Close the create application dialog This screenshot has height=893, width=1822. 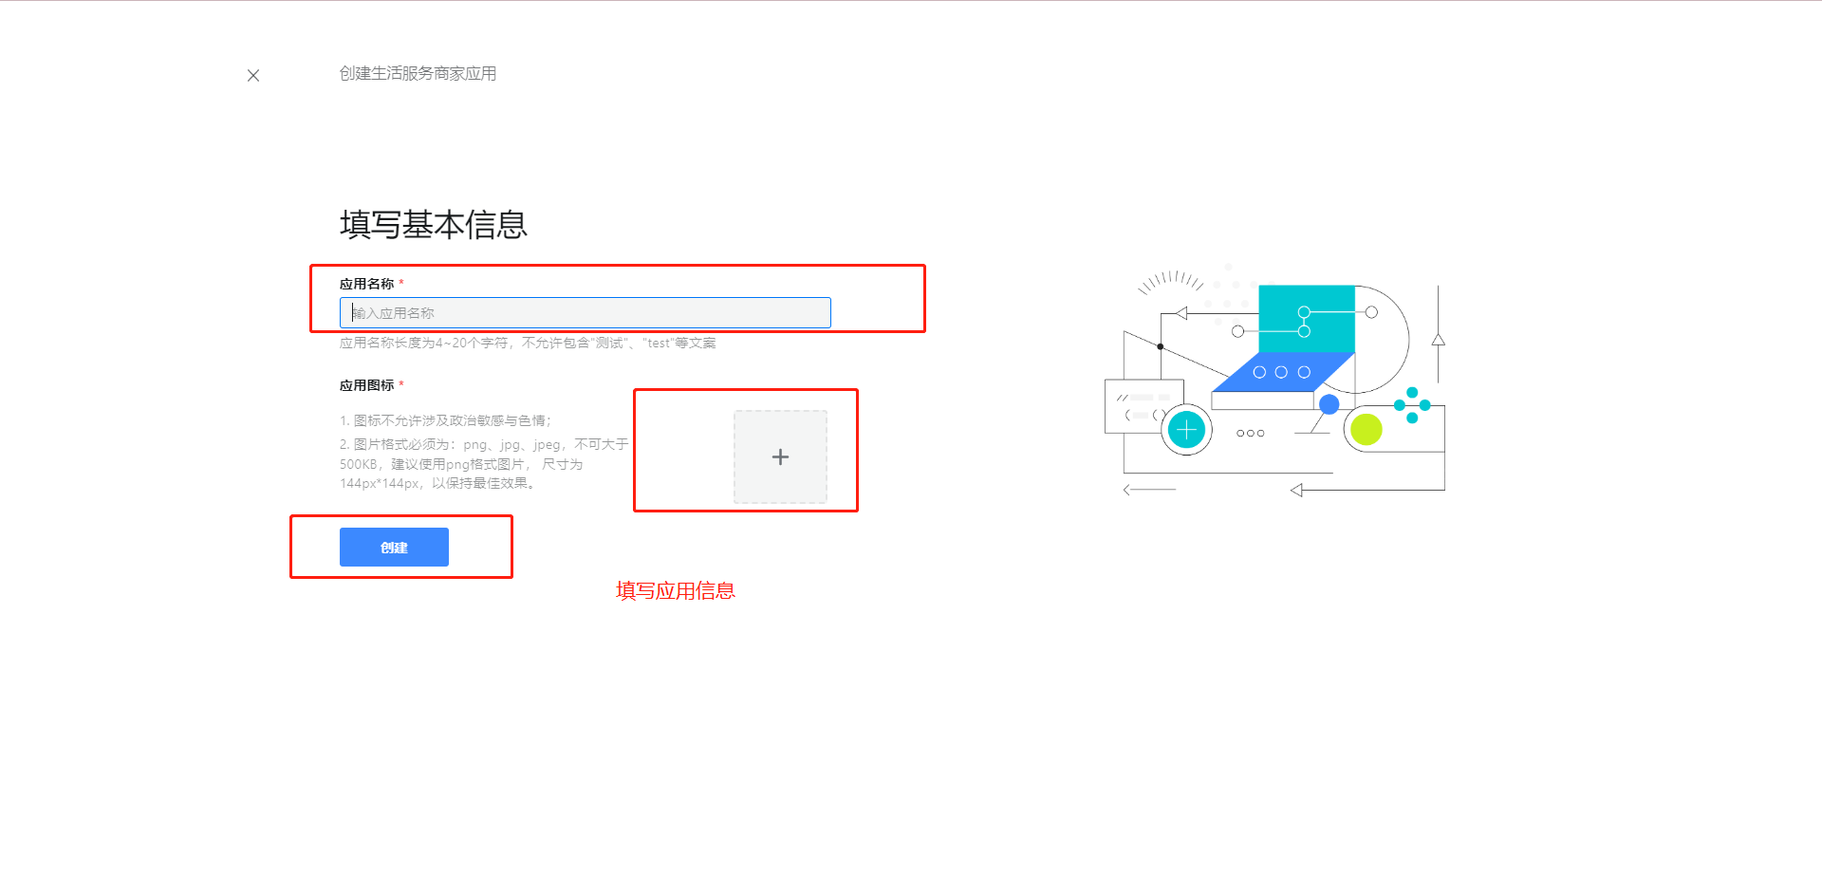click(x=253, y=76)
